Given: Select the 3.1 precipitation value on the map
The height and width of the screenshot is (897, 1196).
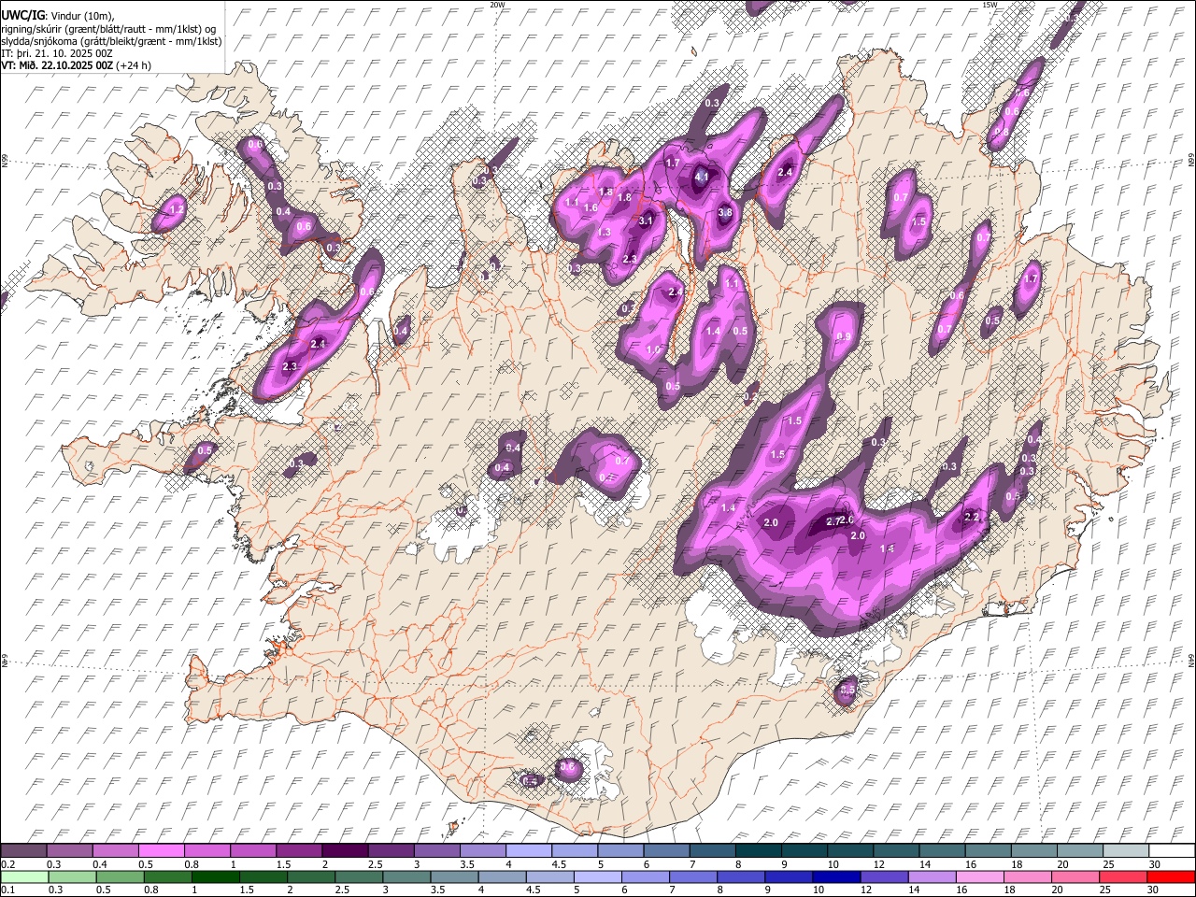Looking at the screenshot, I should (x=646, y=221).
